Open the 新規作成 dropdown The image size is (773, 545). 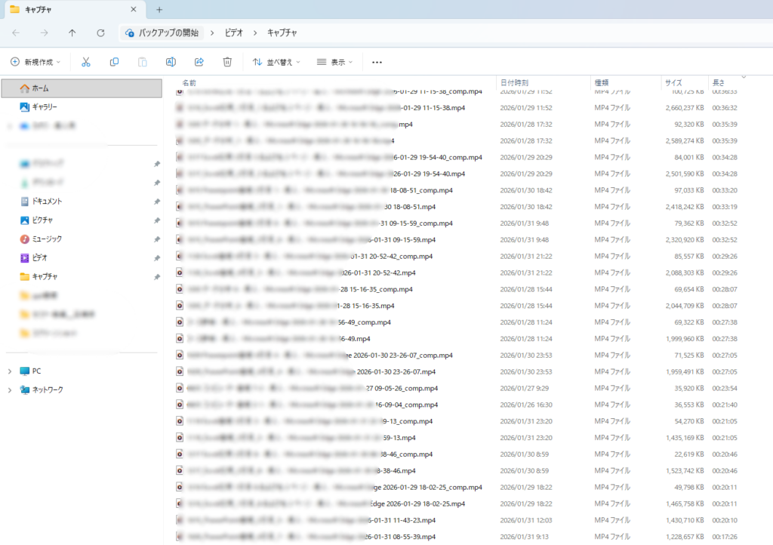tap(35, 62)
